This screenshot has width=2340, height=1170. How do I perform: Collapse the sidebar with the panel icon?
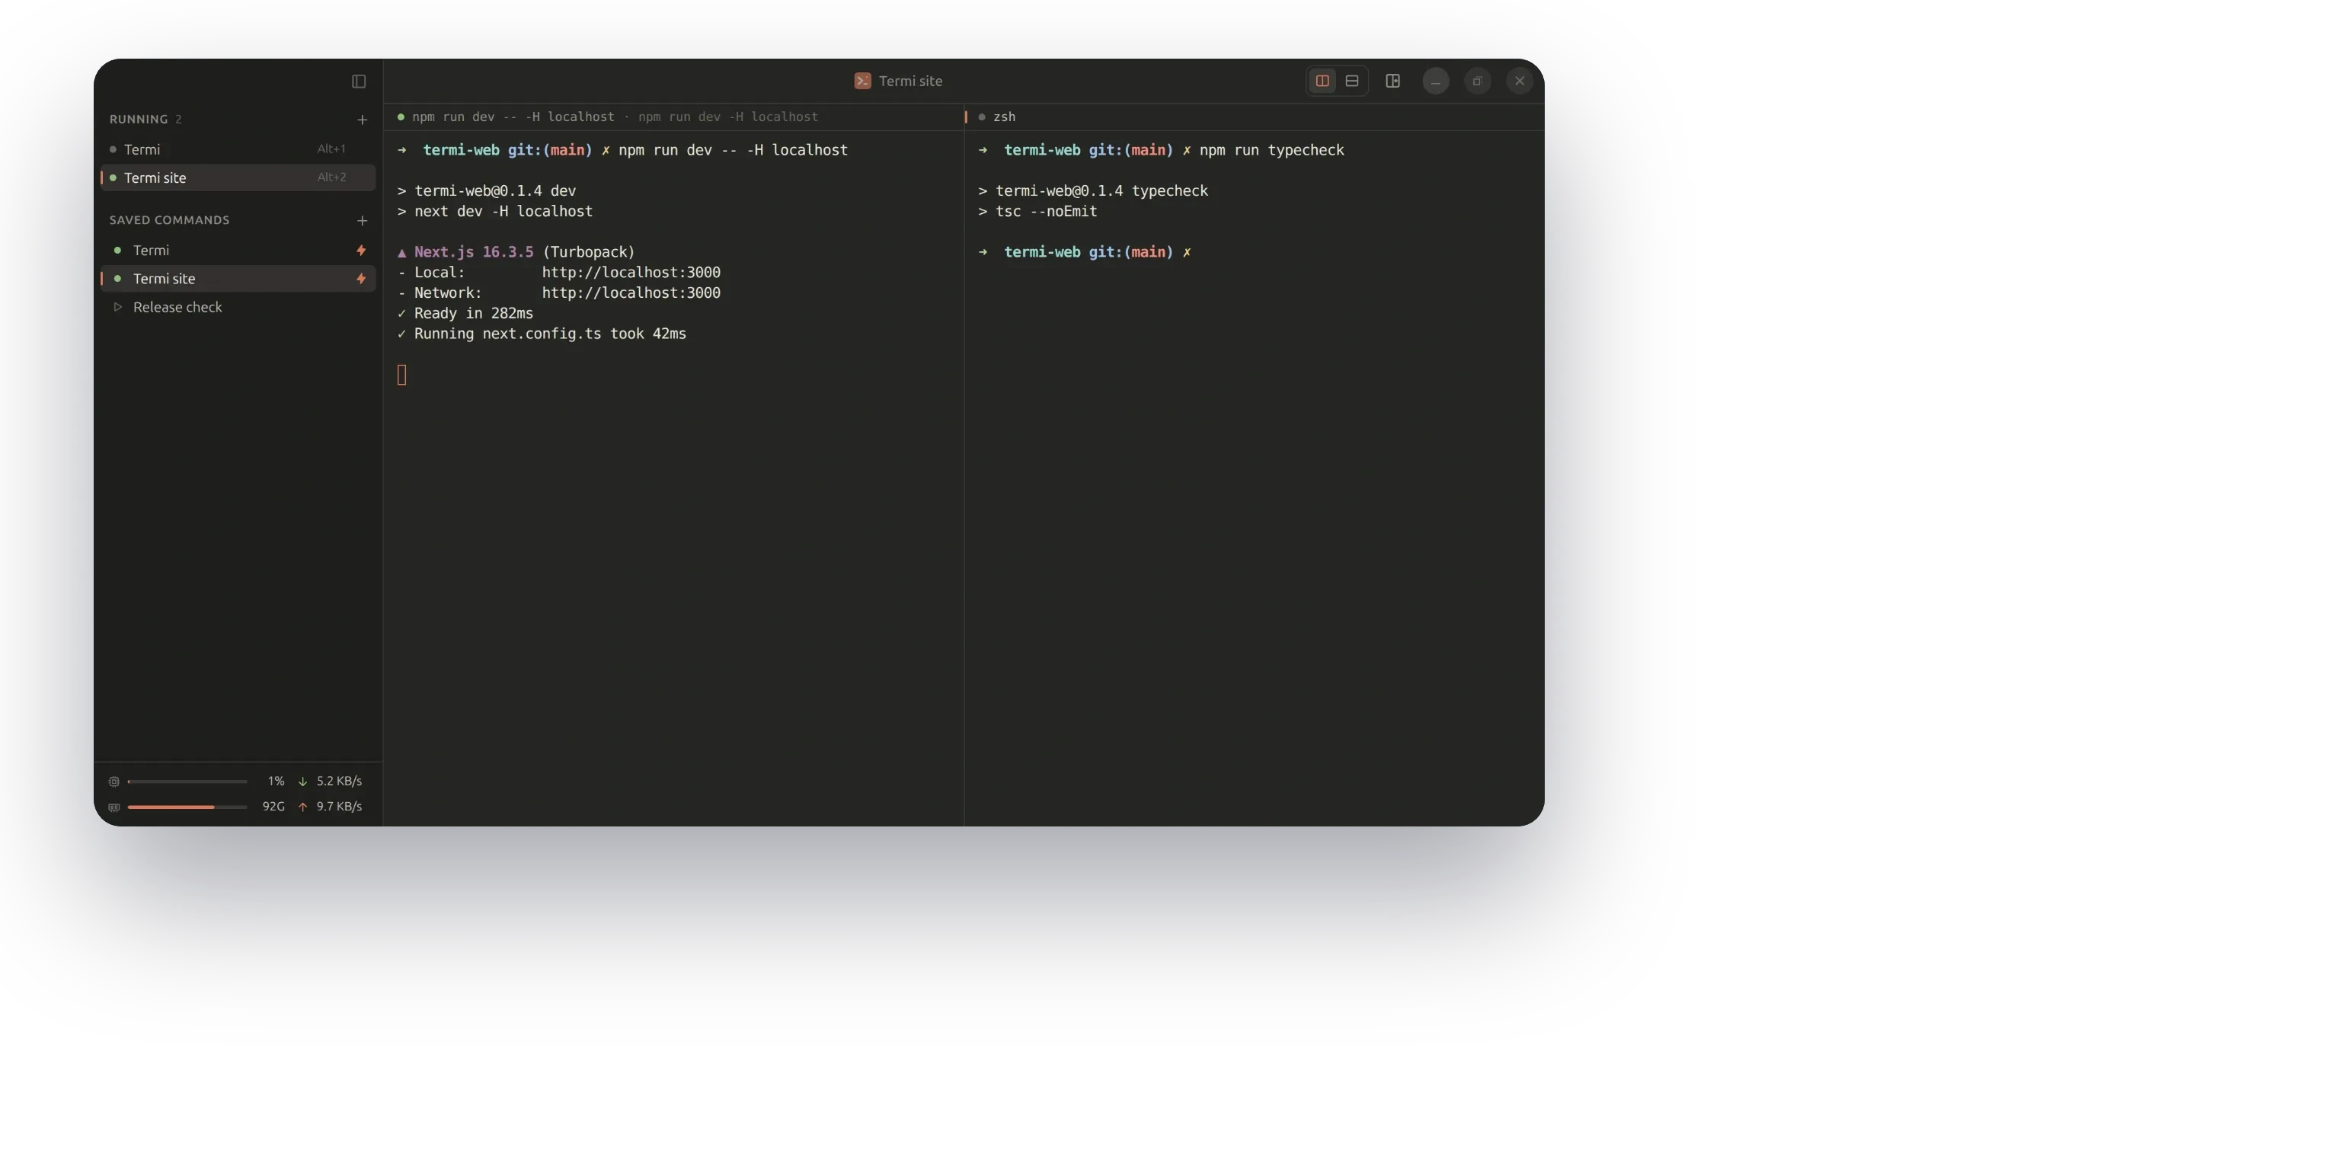click(359, 82)
